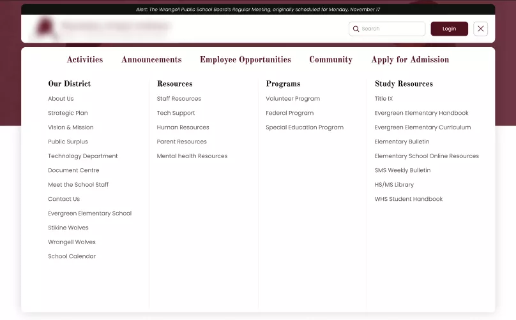
Task: Go to Employee Opportunities
Action: pyautogui.click(x=245, y=60)
